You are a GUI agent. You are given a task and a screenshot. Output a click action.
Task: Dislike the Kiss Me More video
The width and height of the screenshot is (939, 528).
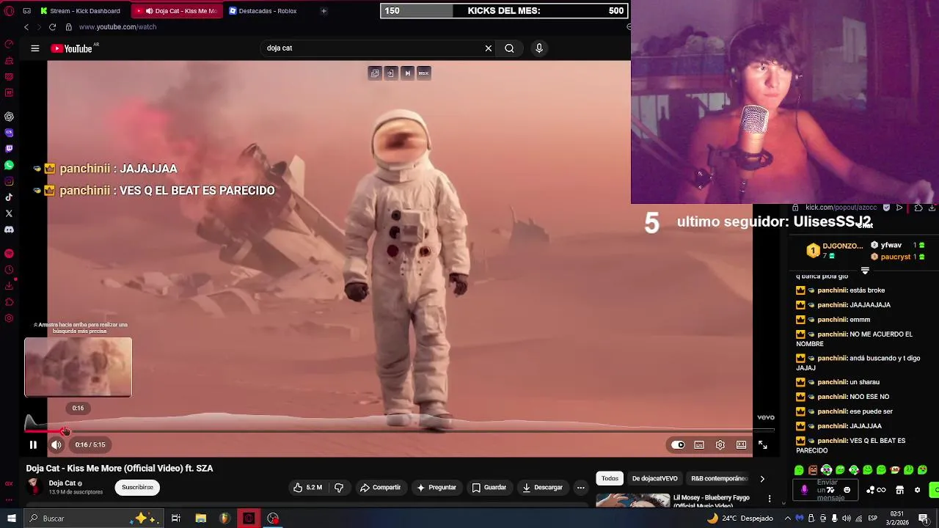[x=339, y=488]
